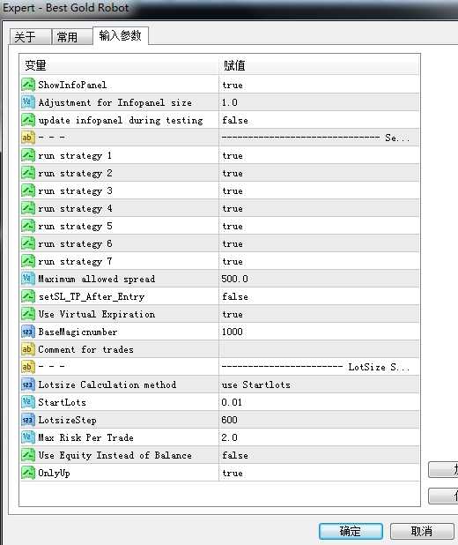The height and width of the screenshot is (545, 458).
Task: Click the empty Comment for trades value
Action: coord(319,349)
